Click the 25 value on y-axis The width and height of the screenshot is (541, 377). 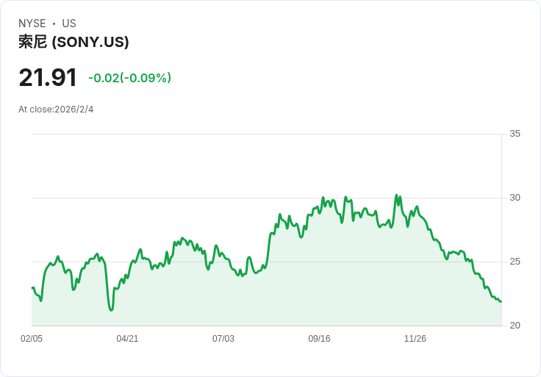515,262
